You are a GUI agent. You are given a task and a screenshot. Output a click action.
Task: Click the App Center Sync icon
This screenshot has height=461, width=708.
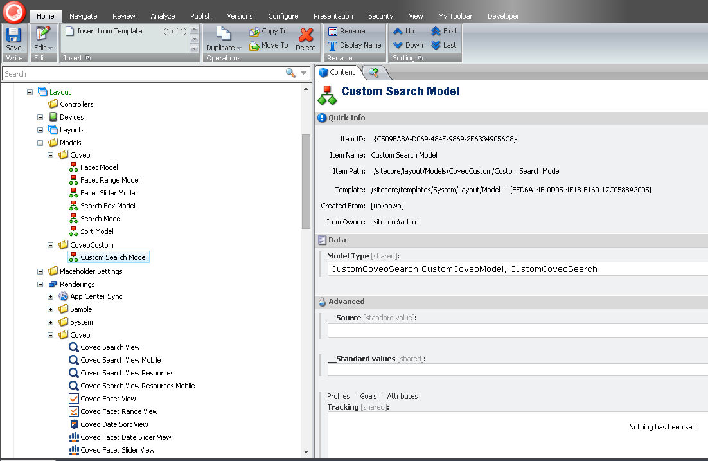[x=63, y=296]
